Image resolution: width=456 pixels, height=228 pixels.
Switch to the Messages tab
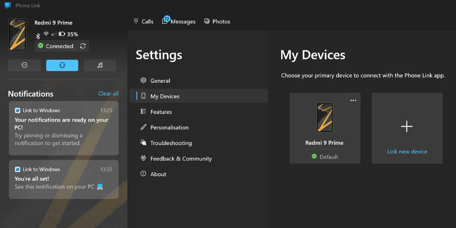pyautogui.click(x=179, y=22)
